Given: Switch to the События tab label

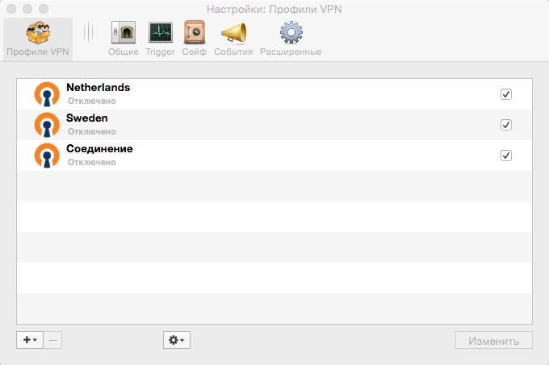Looking at the screenshot, I should [x=233, y=52].
